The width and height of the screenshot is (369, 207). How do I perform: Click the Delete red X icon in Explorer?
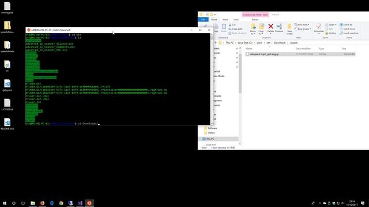pos(270,26)
